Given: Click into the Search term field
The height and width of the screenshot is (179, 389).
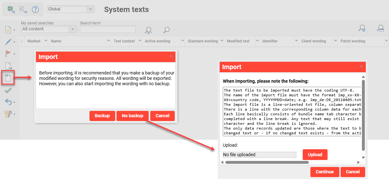Looking at the screenshot, I should point(108,29).
